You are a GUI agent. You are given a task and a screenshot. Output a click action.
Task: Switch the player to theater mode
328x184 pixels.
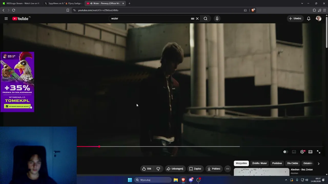click(310, 152)
